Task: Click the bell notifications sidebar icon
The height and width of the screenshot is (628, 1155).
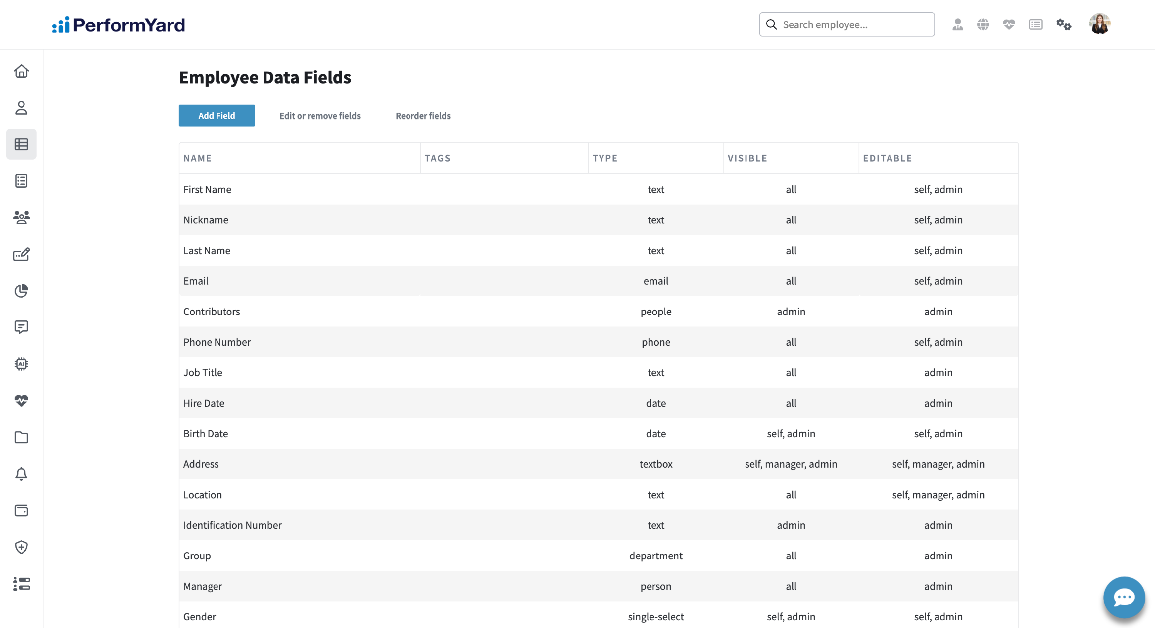Action: (x=21, y=473)
